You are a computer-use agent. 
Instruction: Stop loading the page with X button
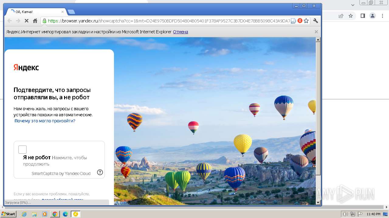[26, 21]
